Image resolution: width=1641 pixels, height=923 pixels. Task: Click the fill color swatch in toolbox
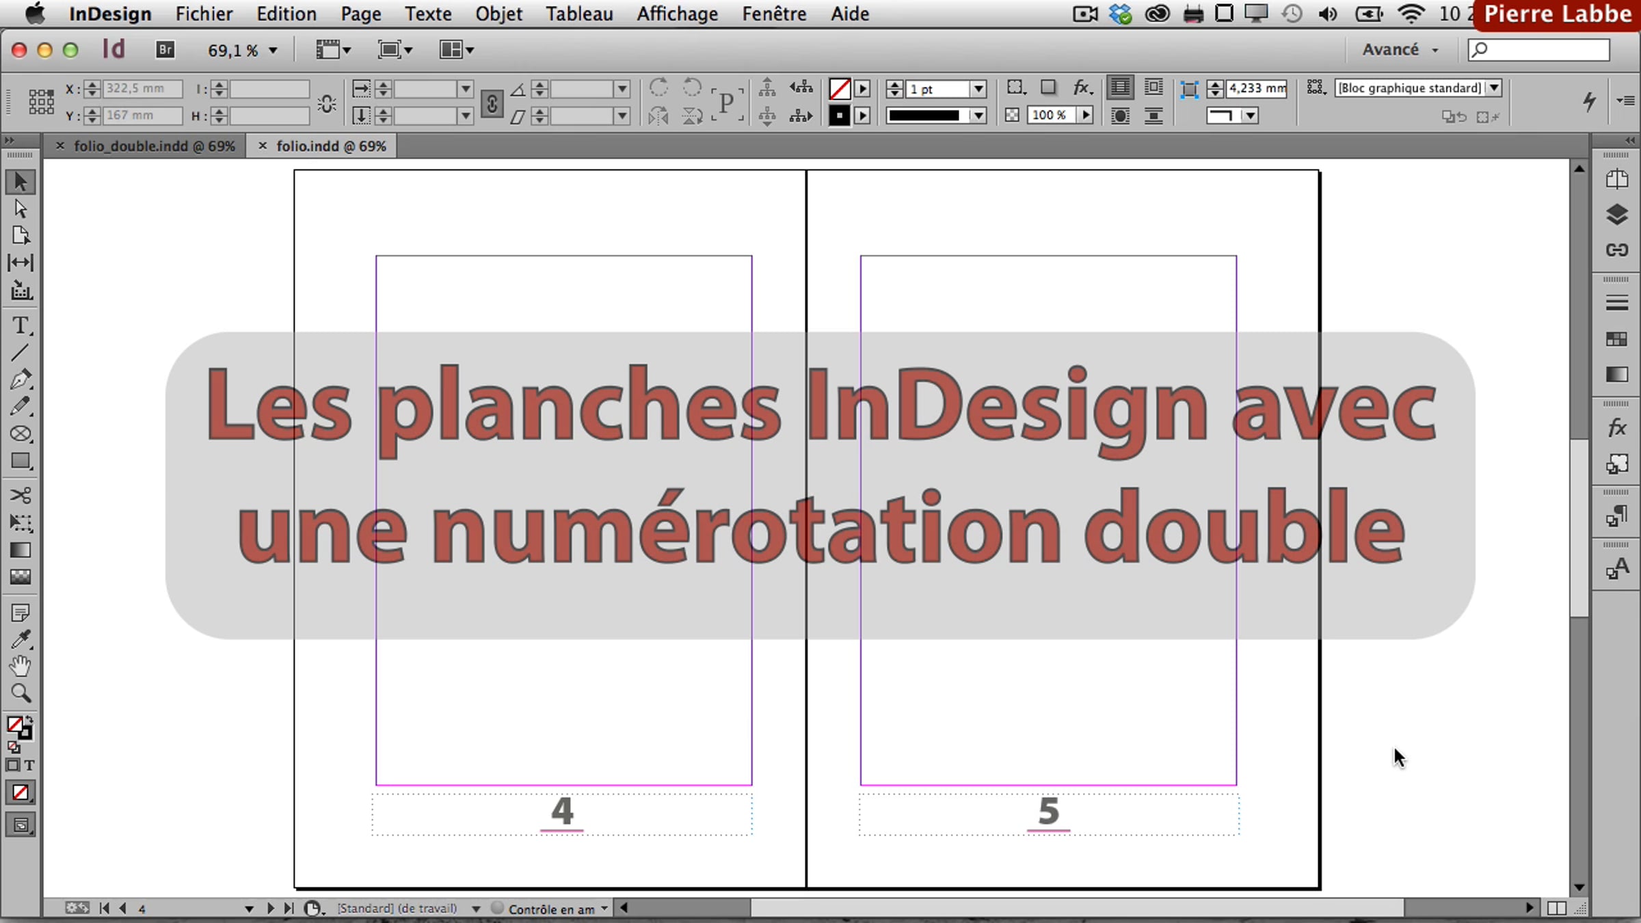point(15,725)
